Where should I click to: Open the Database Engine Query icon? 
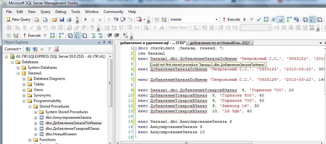coord(37,19)
